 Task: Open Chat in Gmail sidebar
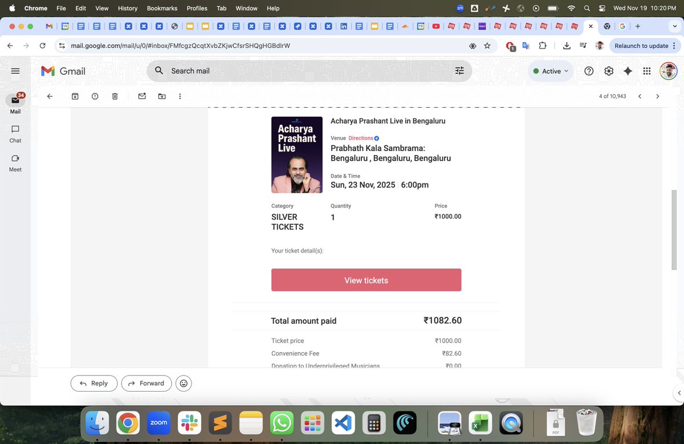[x=15, y=134]
